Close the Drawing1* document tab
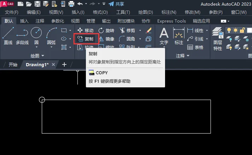Viewport: 252px width, 155px height. [53, 64]
